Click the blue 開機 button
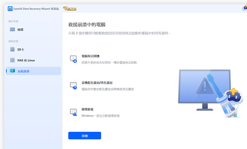Viewport: 247px width, 149px height. 84,136
